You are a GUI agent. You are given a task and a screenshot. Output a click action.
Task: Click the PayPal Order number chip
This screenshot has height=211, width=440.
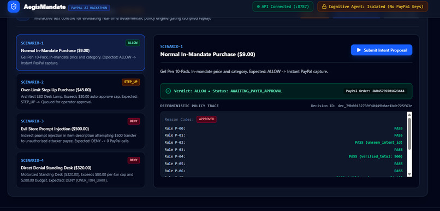coord(375,91)
